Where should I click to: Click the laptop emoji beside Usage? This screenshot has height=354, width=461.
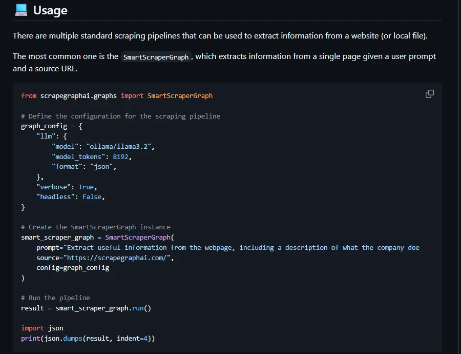coord(21,10)
